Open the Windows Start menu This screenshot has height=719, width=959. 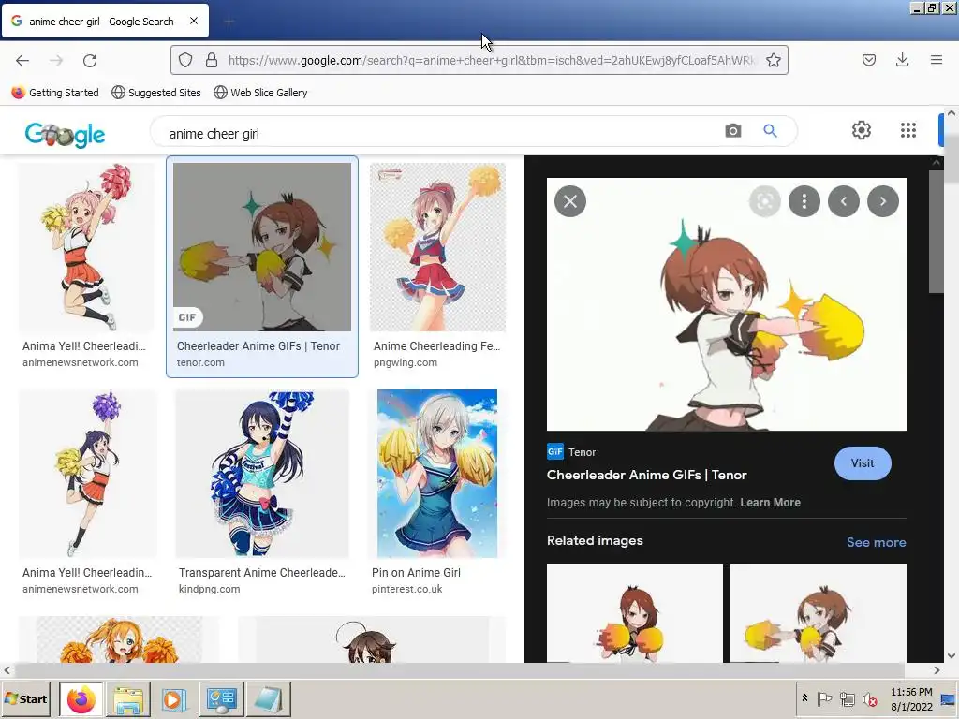click(x=25, y=699)
